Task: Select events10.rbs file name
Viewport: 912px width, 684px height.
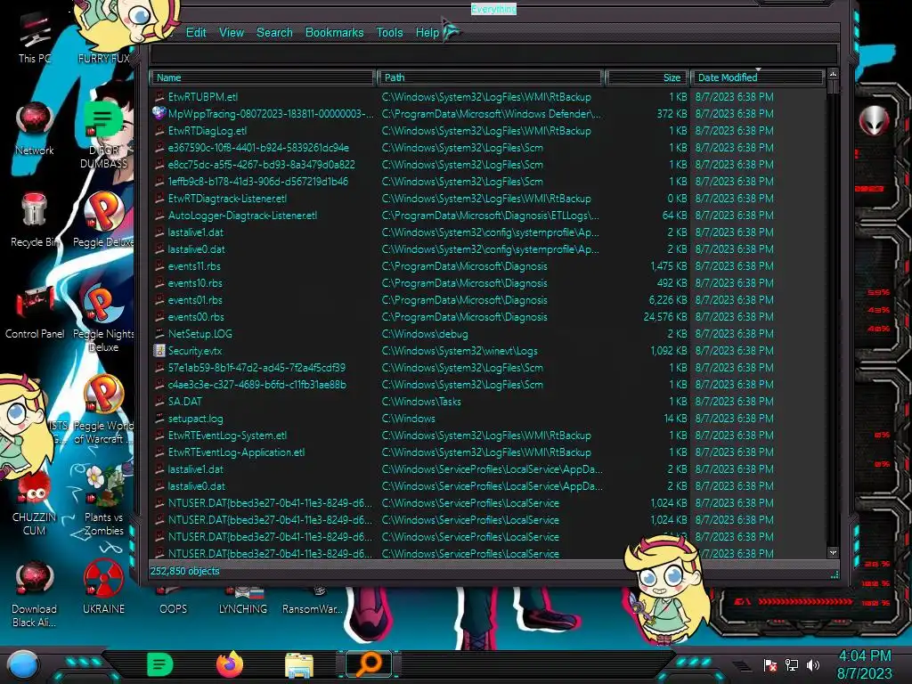Action: pyautogui.click(x=195, y=283)
